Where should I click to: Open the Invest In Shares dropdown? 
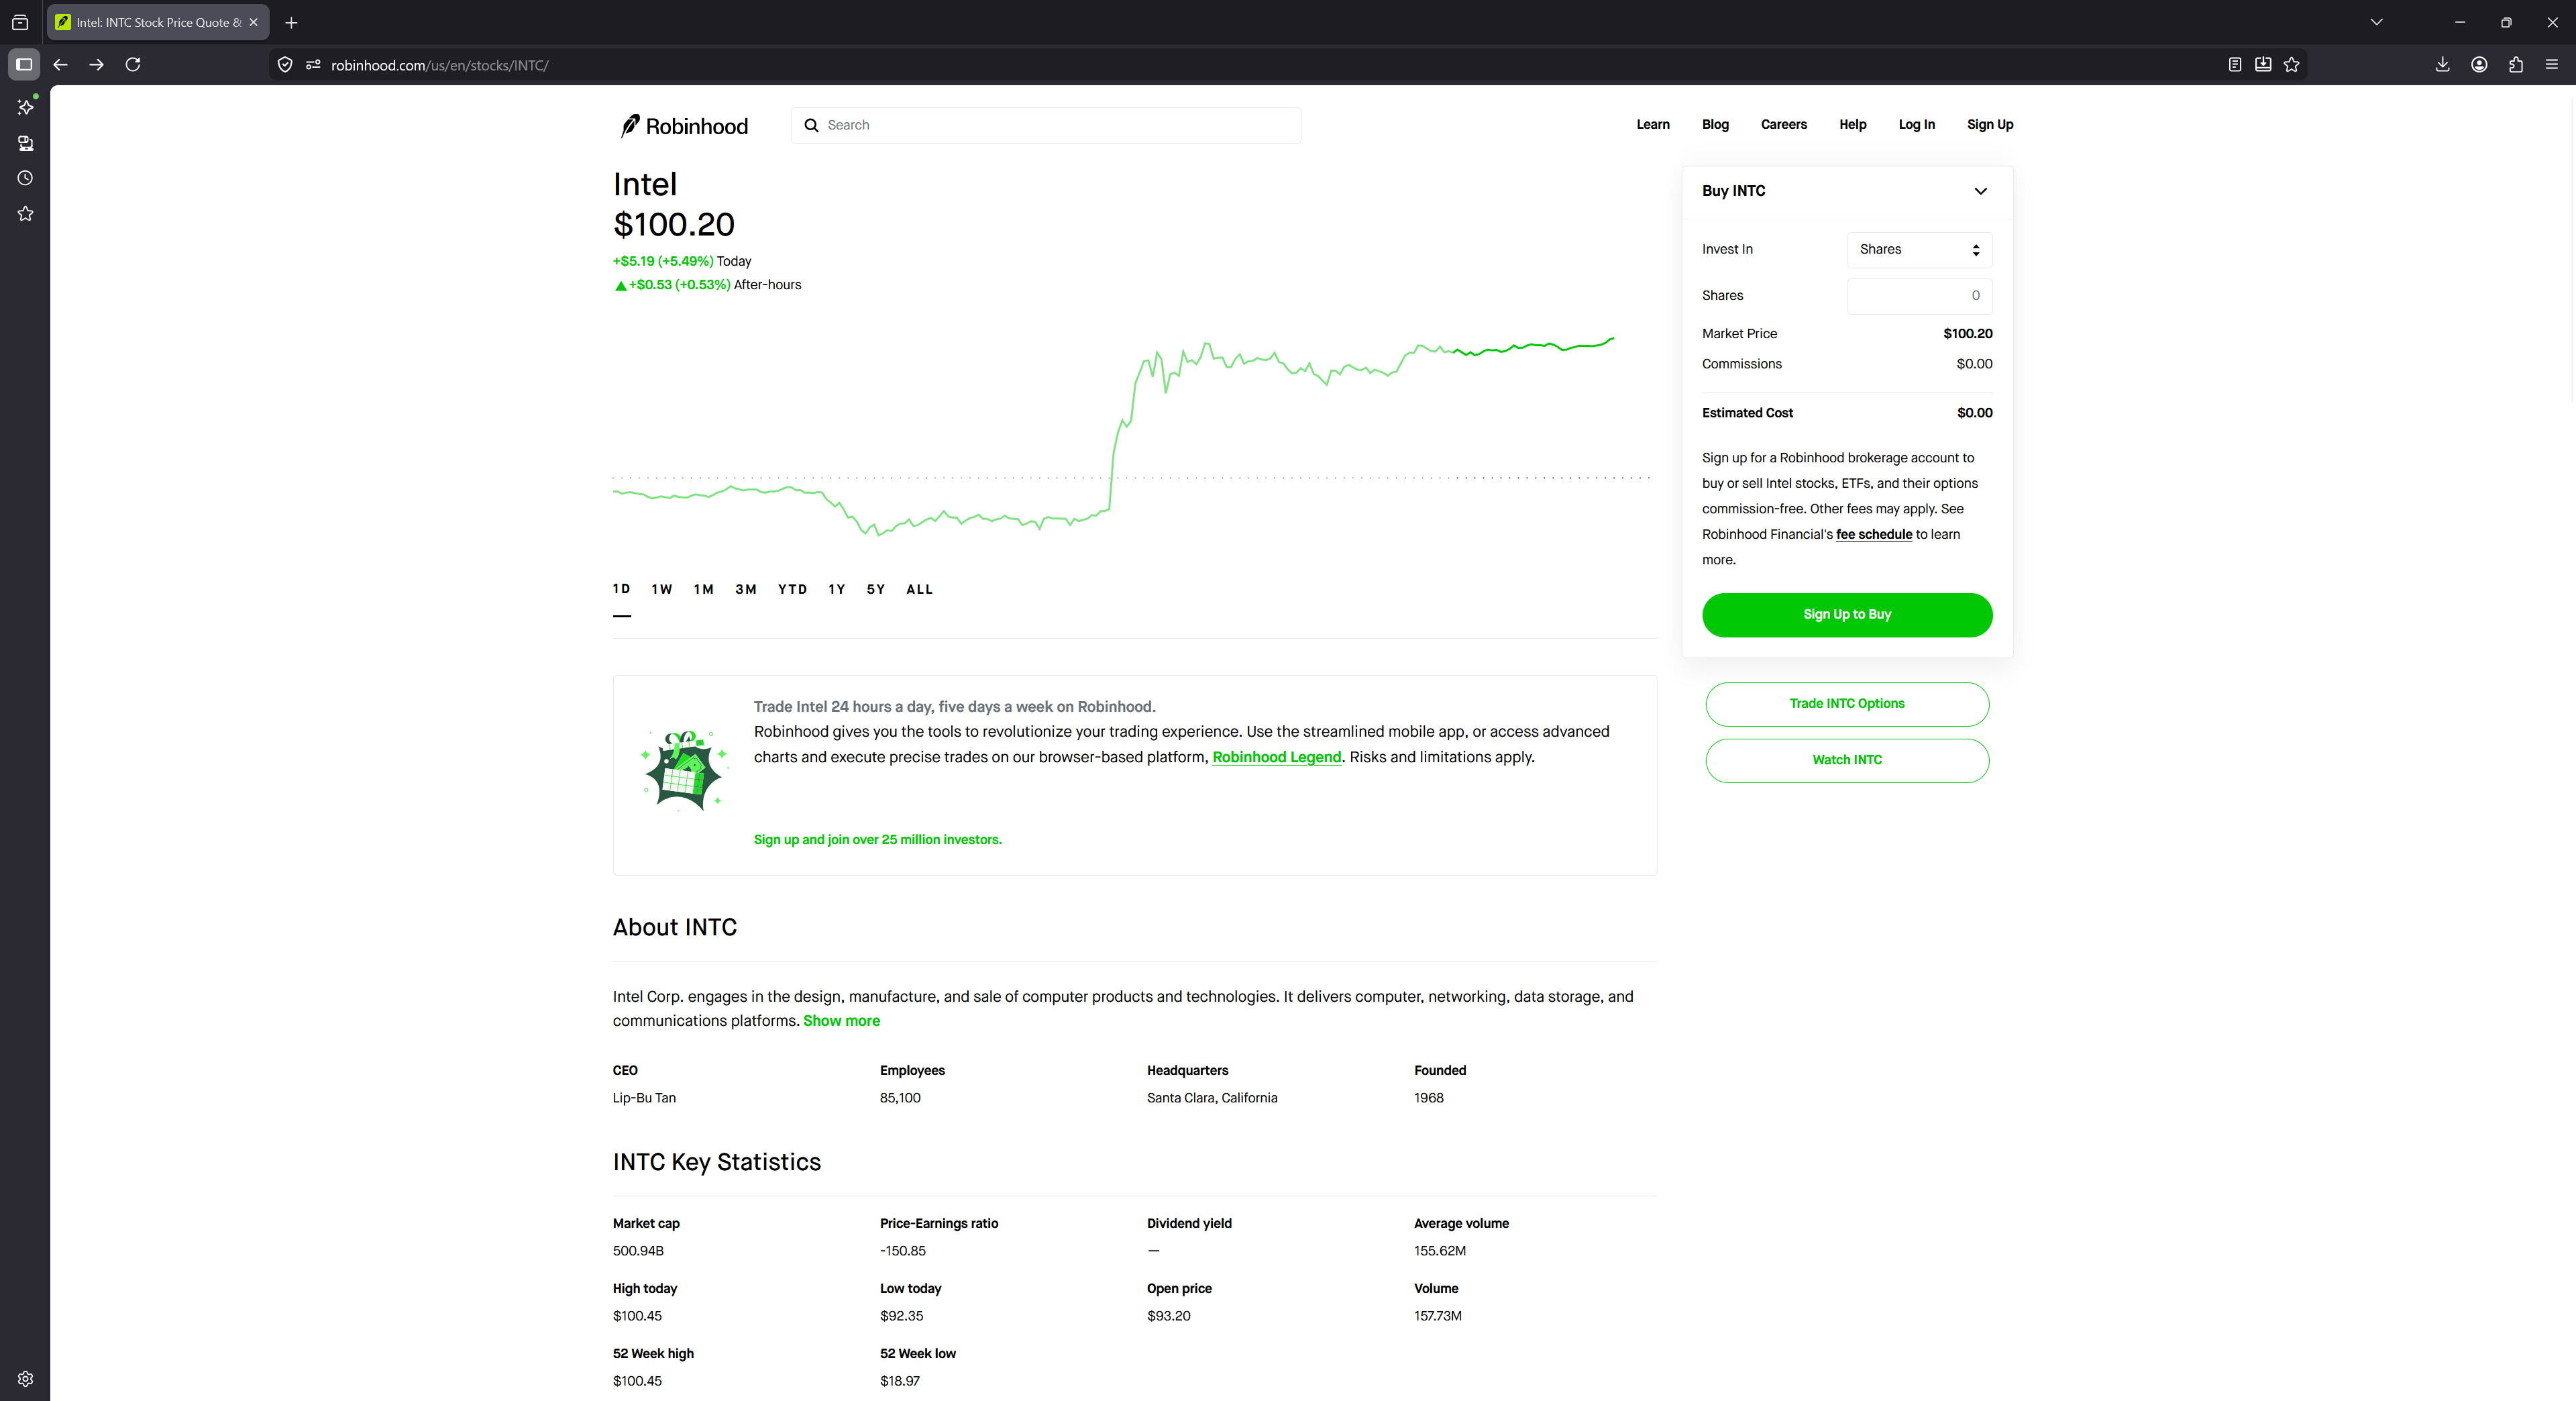pyautogui.click(x=1919, y=250)
